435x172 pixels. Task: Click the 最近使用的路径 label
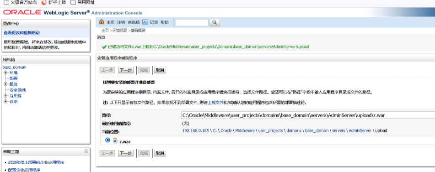click(117, 124)
